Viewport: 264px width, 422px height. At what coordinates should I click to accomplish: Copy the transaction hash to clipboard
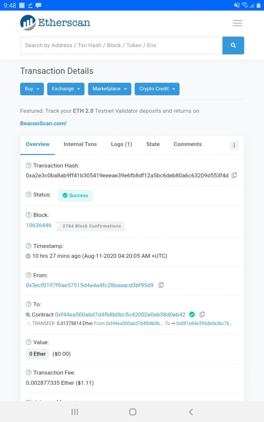(x=234, y=175)
